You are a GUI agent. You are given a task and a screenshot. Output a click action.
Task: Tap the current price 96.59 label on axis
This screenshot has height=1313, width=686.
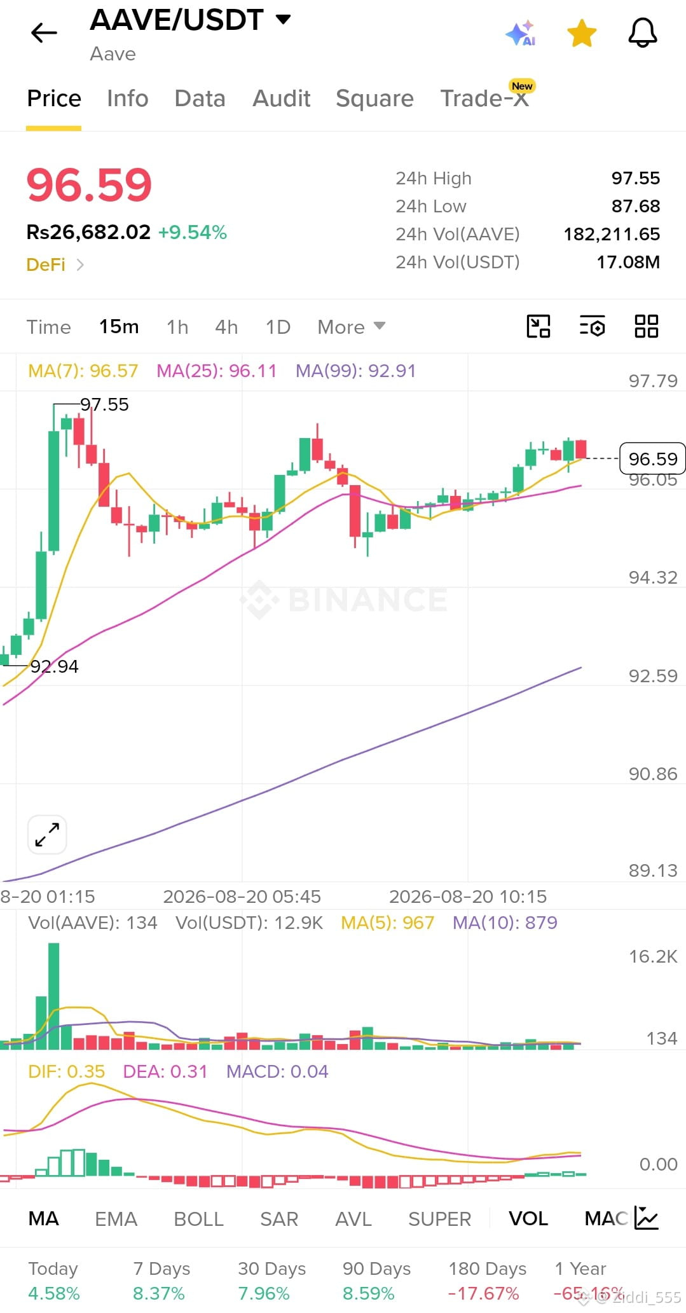(x=652, y=458)
